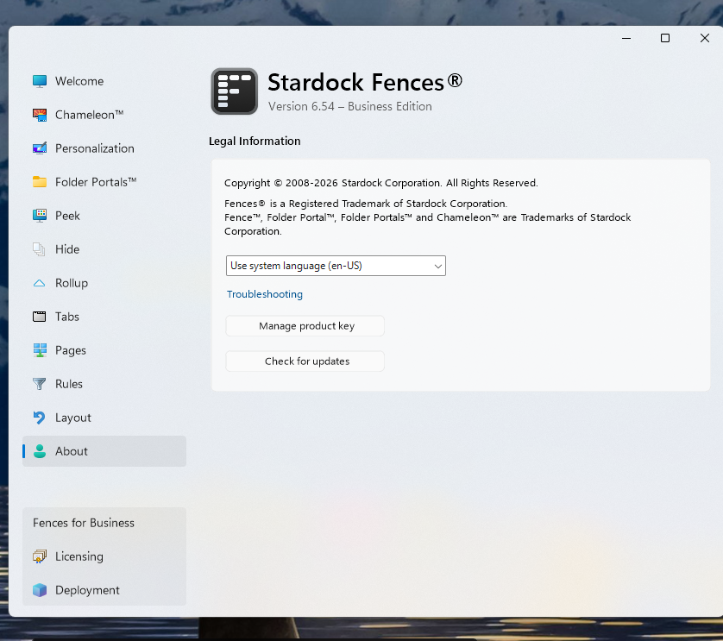Click the Welcome monitor icon
Screen dimensions: 723x641
coord(40,81)
